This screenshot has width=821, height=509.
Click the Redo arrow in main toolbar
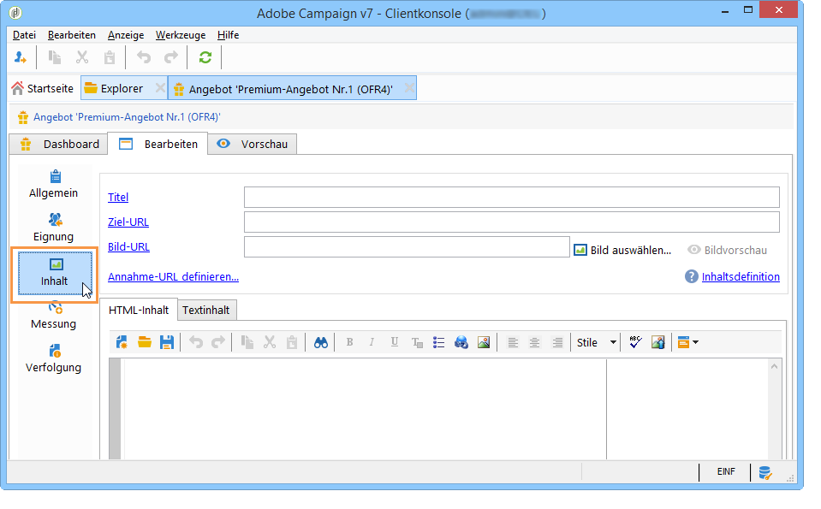coord(170,57)
